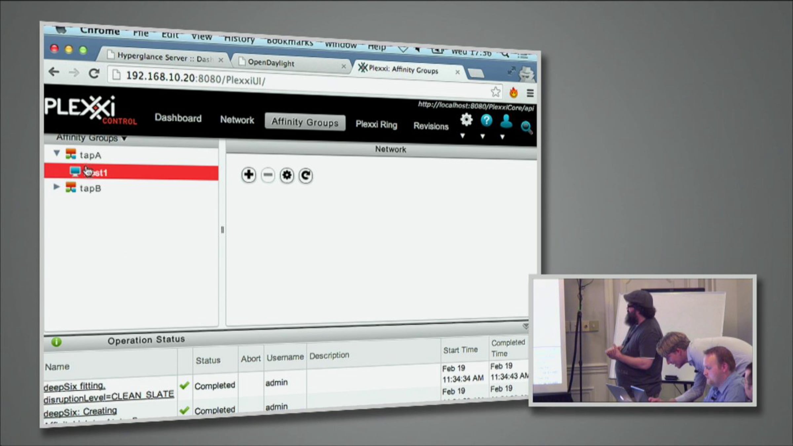
Task: Collapse the Operation Status panel with the chevron
Action: (525, 326)
